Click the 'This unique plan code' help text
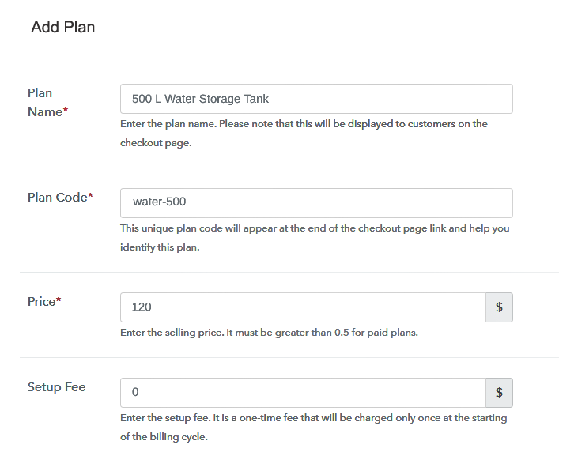Image resolution: width=574 pixels, height=471 pixels. point(315,228)
